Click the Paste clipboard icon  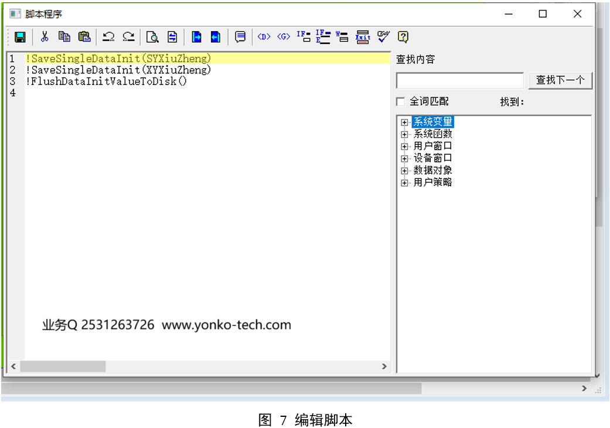click(84, 37)
